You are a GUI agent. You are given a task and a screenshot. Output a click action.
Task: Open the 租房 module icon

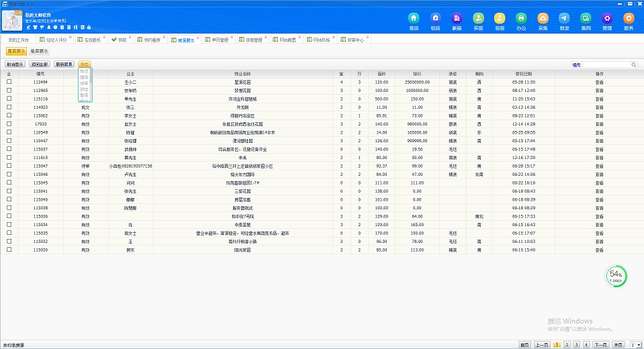point(435,19)
